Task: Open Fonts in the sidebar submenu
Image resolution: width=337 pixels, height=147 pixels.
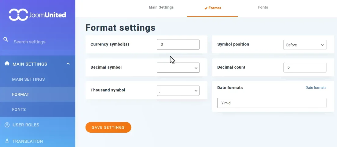Action: pyautogui.click(x=19, y=109)
